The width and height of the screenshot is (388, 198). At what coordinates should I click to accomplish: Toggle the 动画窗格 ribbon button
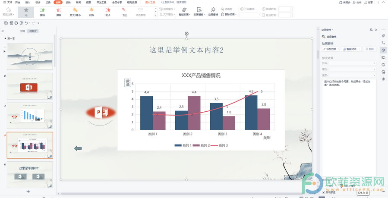(x=213, y=12)
